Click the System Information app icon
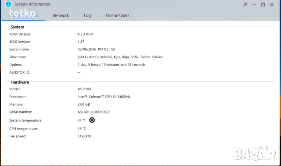The width and height of the screenshot is (281, 166). (x=8, y=4)
